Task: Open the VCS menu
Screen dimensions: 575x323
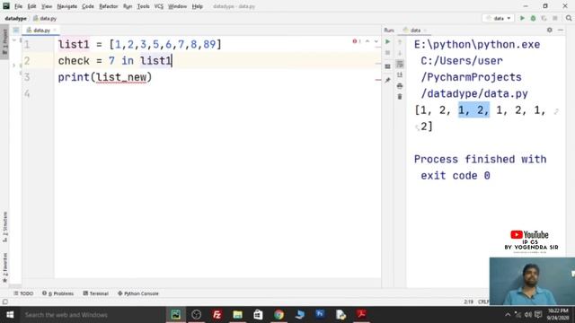Action: [x=159, y=6]
